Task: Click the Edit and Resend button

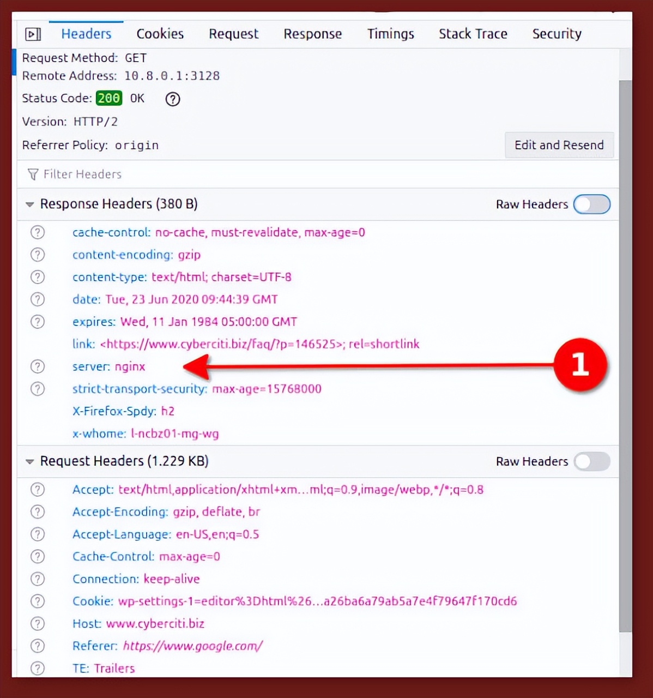Action: (559, 145)
